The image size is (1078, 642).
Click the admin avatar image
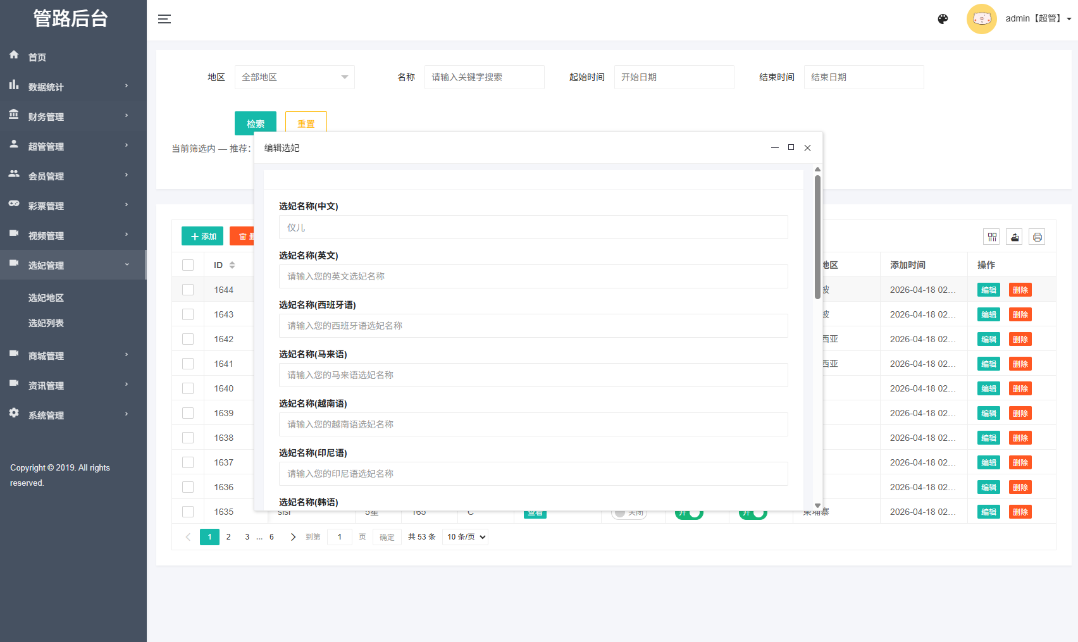tap(981, 19)
